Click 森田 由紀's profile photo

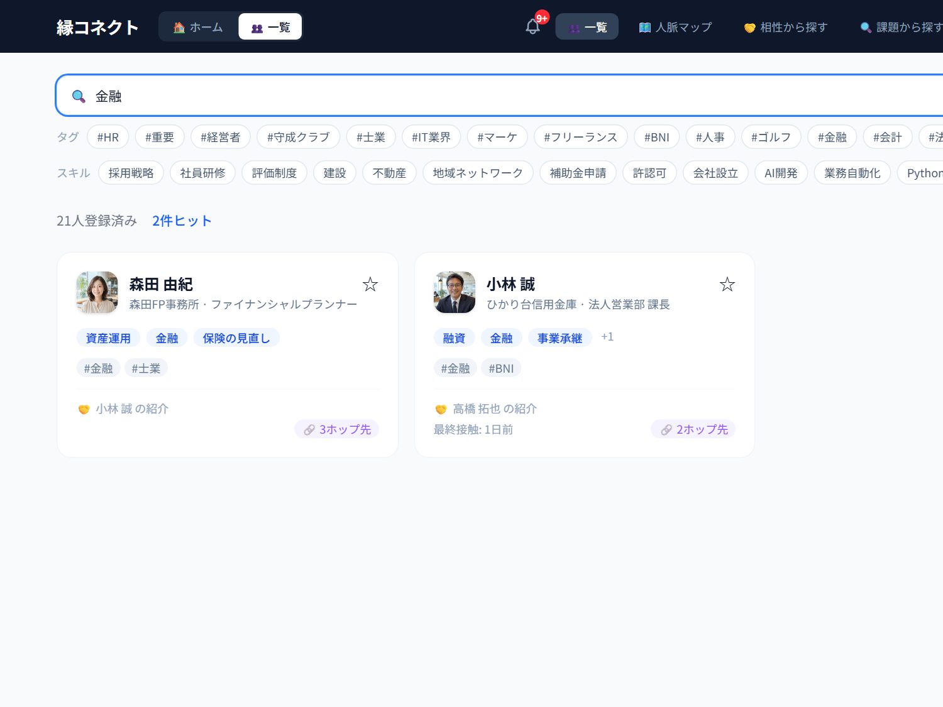(x=97, y=292)
